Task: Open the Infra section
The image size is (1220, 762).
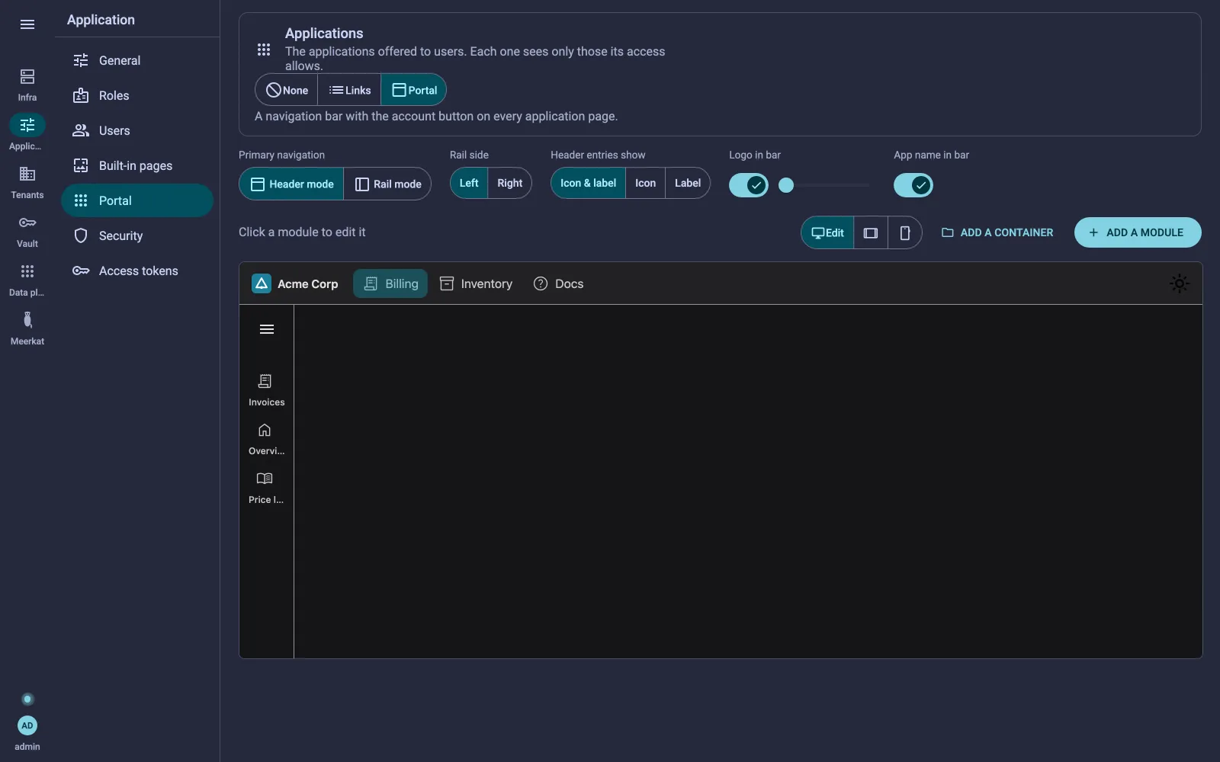Action: pos(27,85)
